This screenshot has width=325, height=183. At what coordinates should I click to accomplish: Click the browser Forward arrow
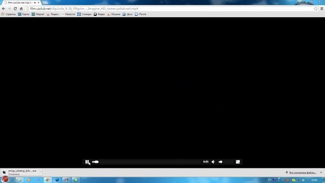coord(9,9)
